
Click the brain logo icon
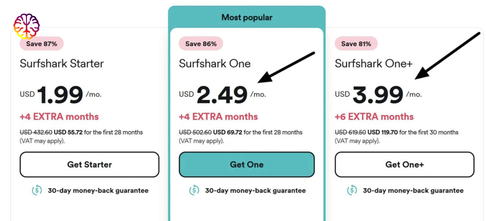pyautogui.click(x=27, y=26)
